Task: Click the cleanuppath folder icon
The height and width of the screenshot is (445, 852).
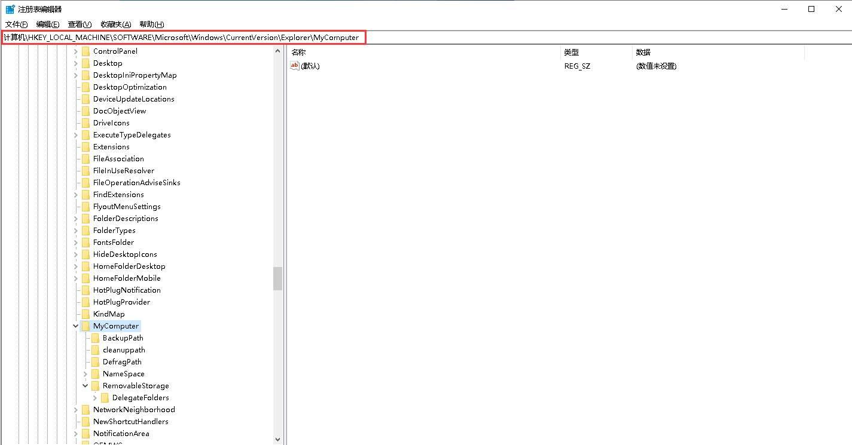Action: pos(95,350)
